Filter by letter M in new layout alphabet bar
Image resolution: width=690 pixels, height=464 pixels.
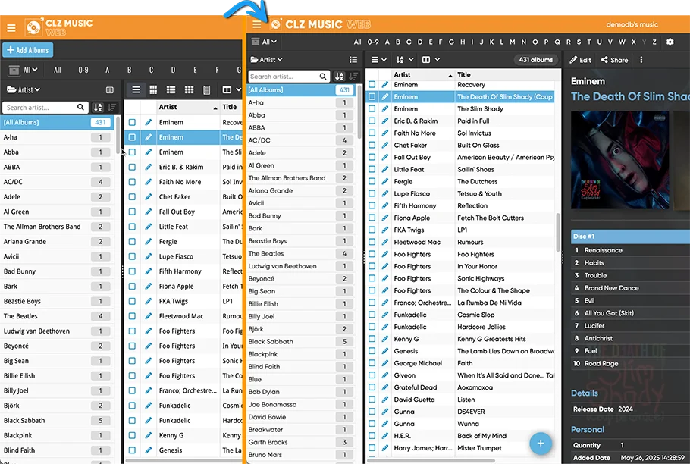513,42
